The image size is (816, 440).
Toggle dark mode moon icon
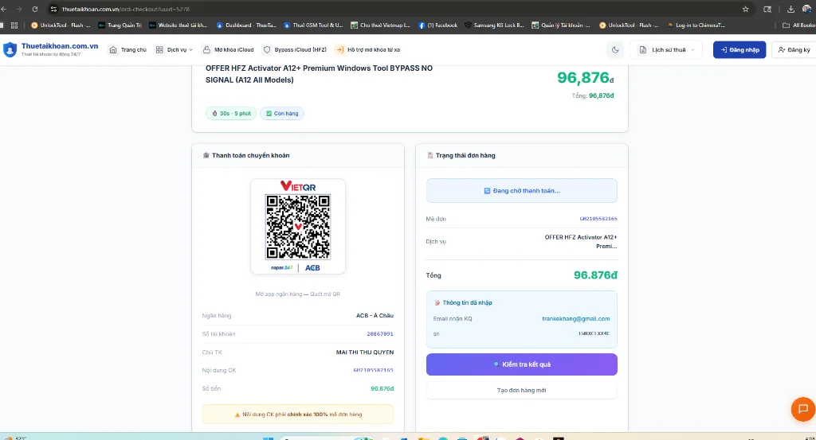pos(615,50)
